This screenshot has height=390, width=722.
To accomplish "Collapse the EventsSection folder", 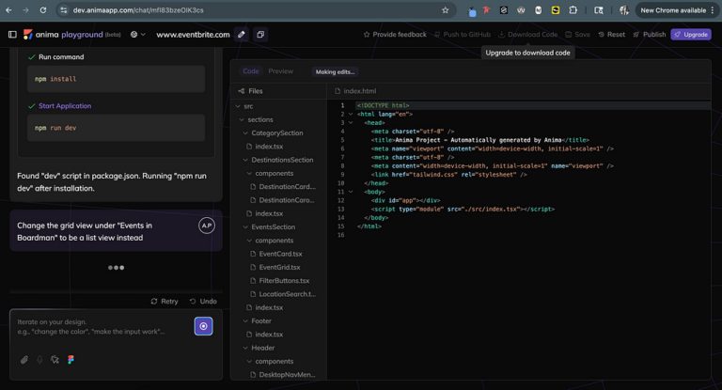I will click(245, 227).
